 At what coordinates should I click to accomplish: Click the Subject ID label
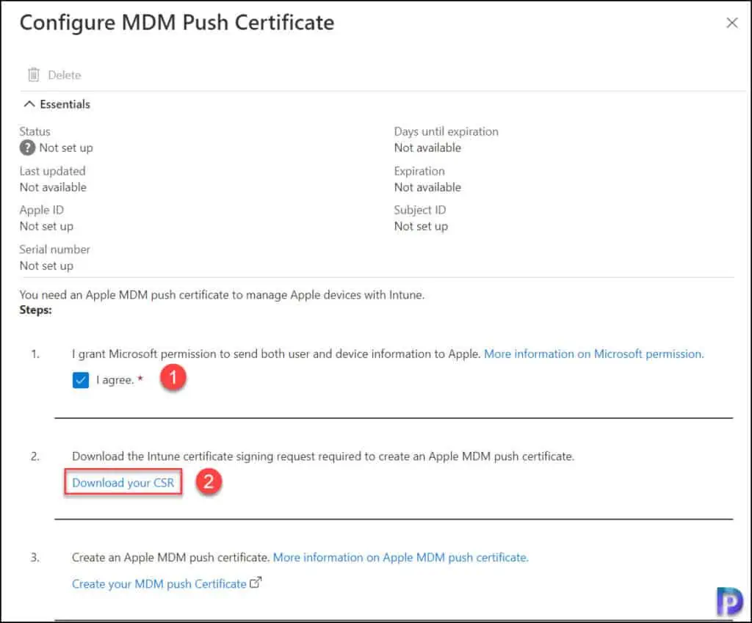[x=420, y=210]
